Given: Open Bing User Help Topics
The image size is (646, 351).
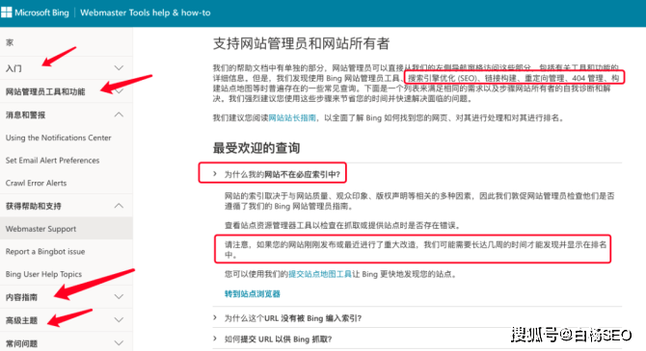Looking at the screenshot, I should 43,274.
